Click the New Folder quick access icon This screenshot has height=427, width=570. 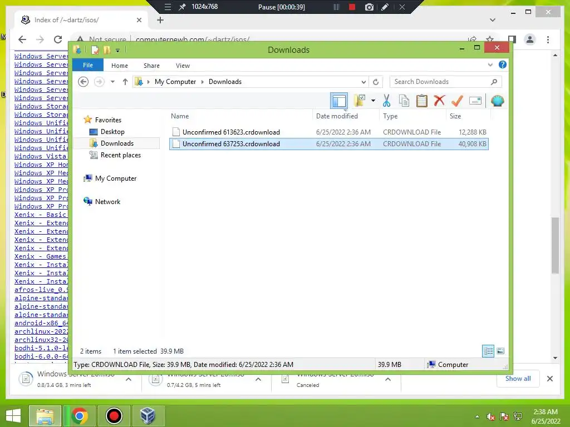107,50
